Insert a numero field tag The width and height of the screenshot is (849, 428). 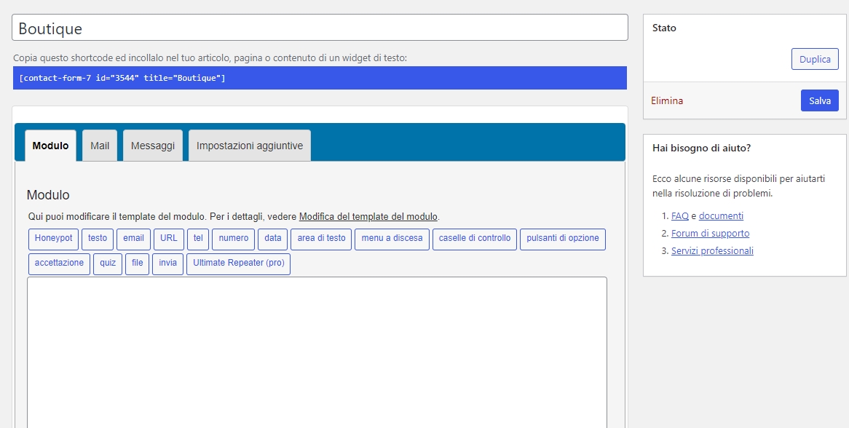[x=234, y=239]
